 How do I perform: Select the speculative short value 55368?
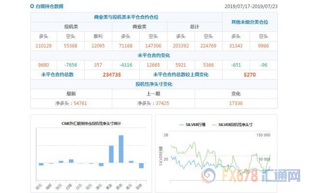tap(70, 46)
